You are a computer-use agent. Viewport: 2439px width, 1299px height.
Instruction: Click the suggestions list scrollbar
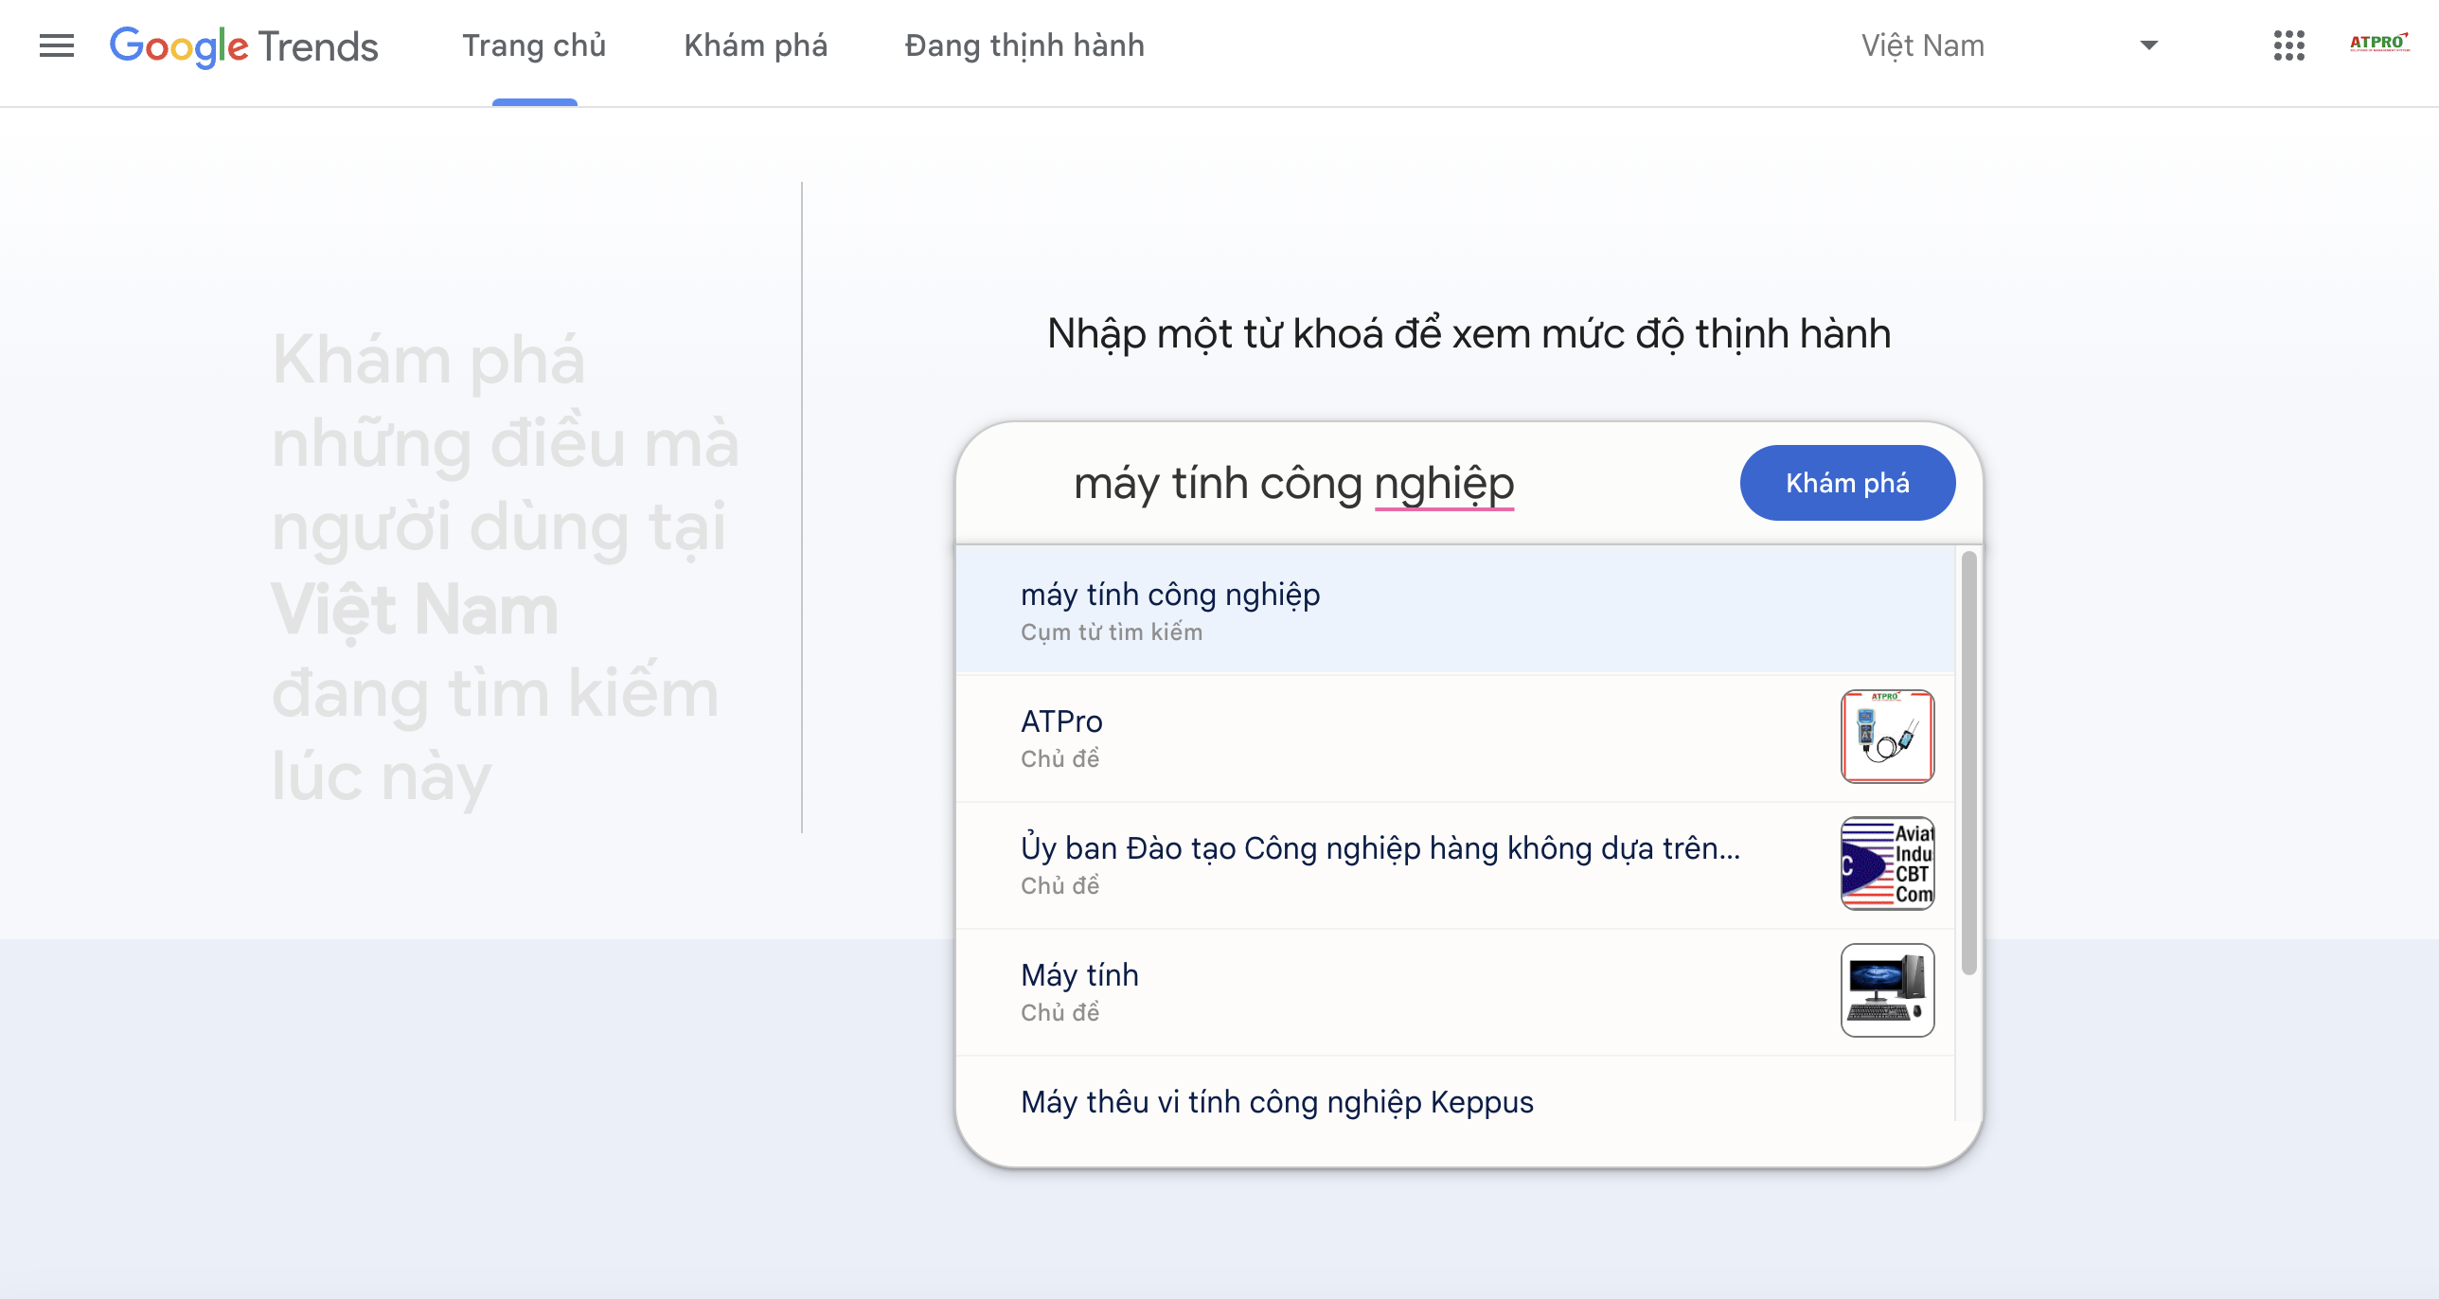coord(1969,763)
